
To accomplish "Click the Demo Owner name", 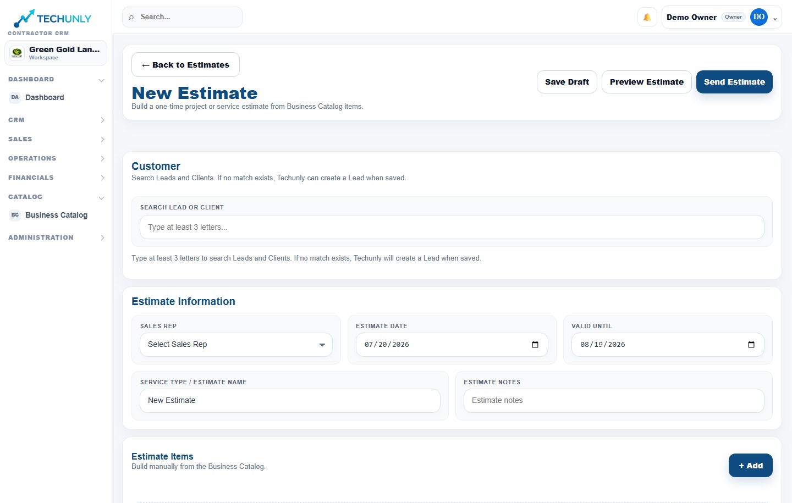I will pos(691,17).
